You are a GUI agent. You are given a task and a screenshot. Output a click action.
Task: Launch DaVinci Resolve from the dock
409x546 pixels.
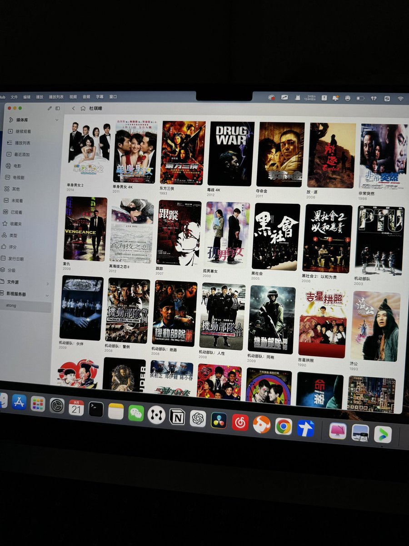coord(219,420)
